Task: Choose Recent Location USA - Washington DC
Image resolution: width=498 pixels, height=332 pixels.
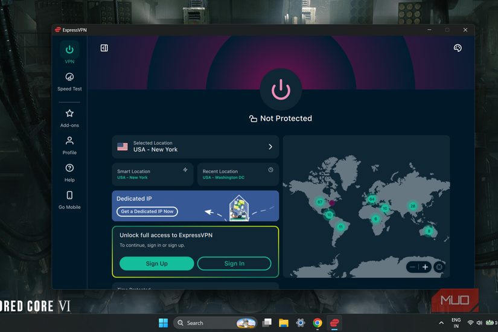Action: click(x=238, y=174)
